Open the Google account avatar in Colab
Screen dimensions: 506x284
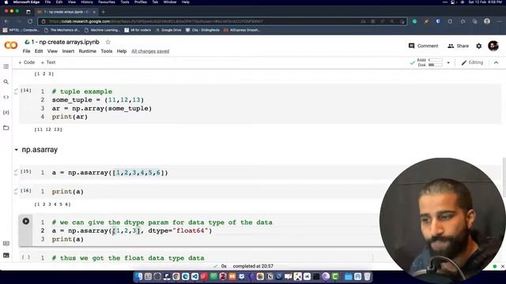(x=493, y=46)
